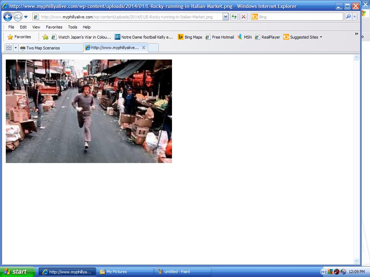Open Quick Tabs grid icon
This screenshot has height=277, width=370.
pyautogui.click(x=9, y=48)
